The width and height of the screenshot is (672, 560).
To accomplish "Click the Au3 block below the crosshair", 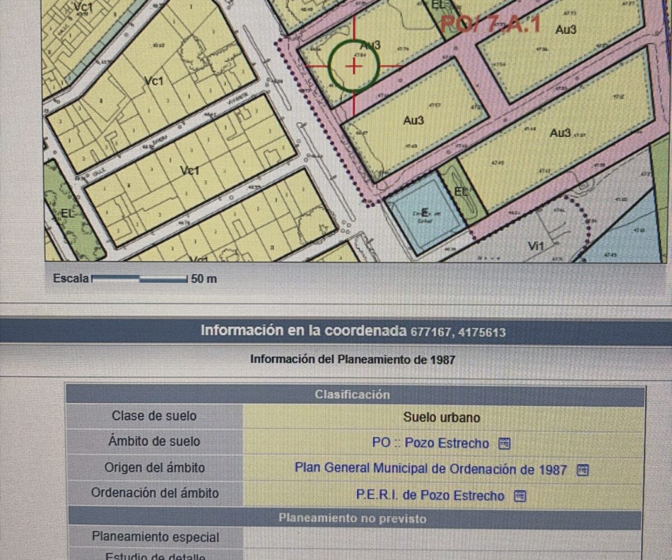I will click(x=413, y=120).
